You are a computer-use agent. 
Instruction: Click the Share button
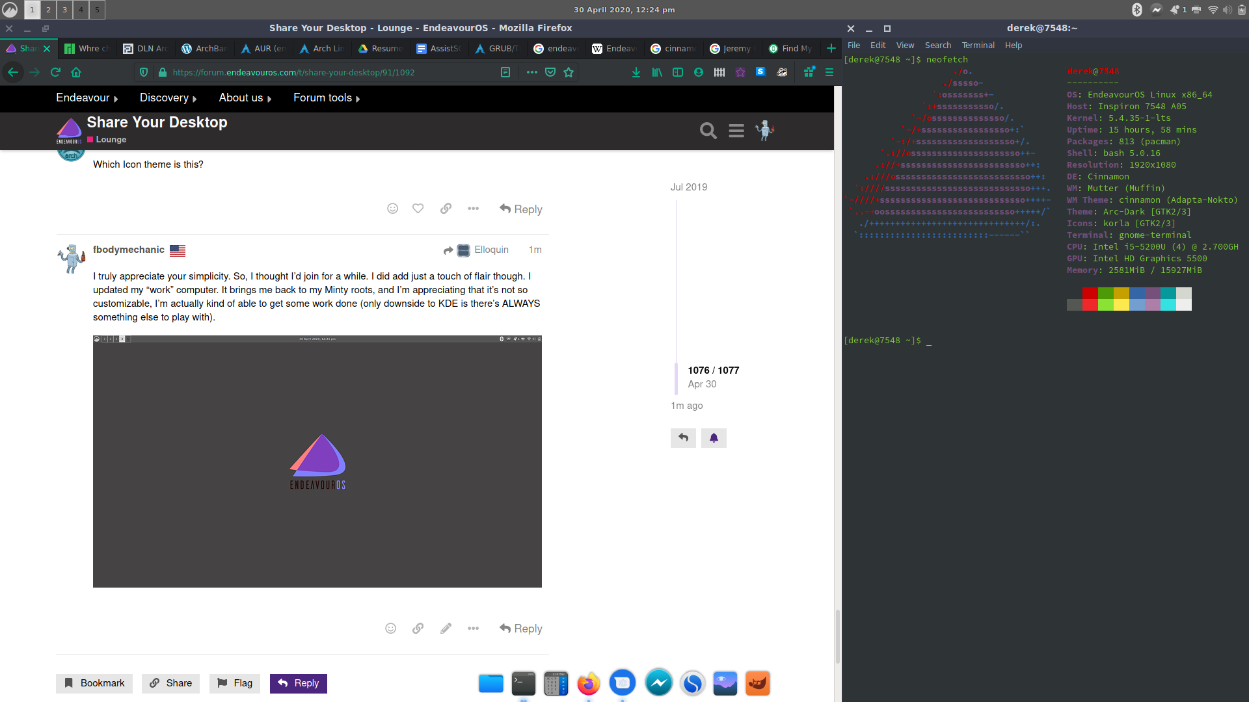click(170, 683)
